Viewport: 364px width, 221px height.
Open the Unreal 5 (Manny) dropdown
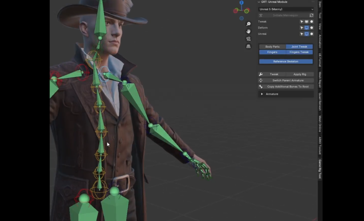point(286,9)
